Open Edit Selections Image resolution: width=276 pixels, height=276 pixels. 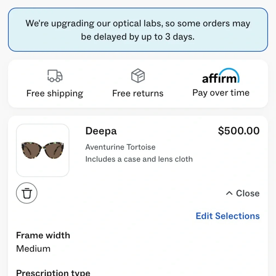coord(227,216)
